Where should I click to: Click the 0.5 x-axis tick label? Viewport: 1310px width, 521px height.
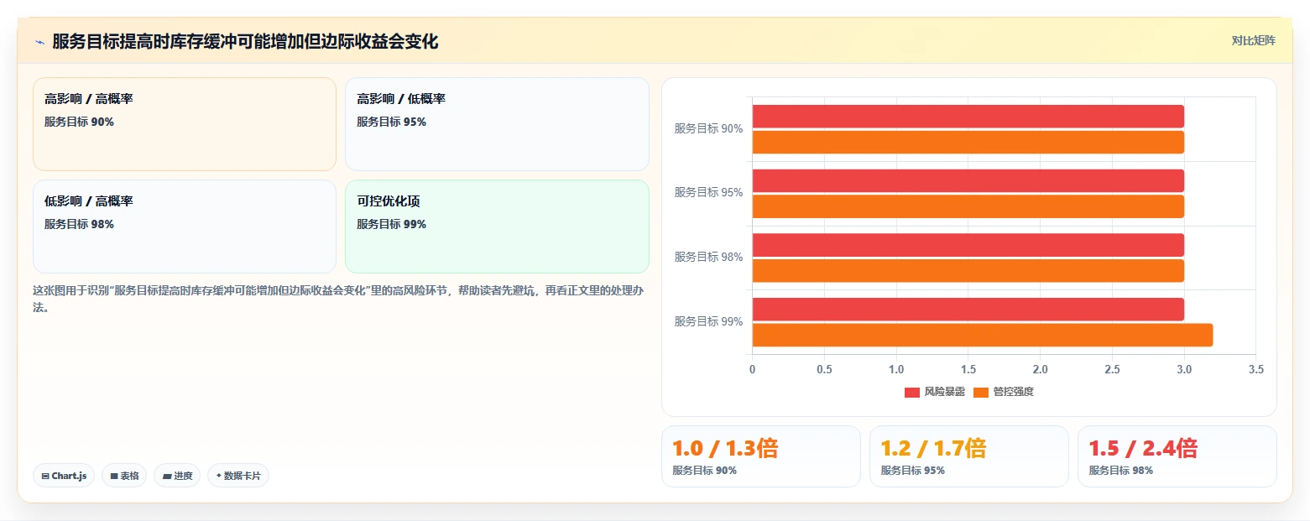[x=824, y=369]
